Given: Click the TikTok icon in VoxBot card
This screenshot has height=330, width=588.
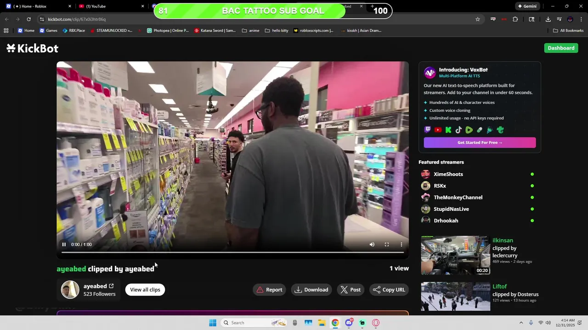Looking at the screenshot, I should (x=458, y=130).
